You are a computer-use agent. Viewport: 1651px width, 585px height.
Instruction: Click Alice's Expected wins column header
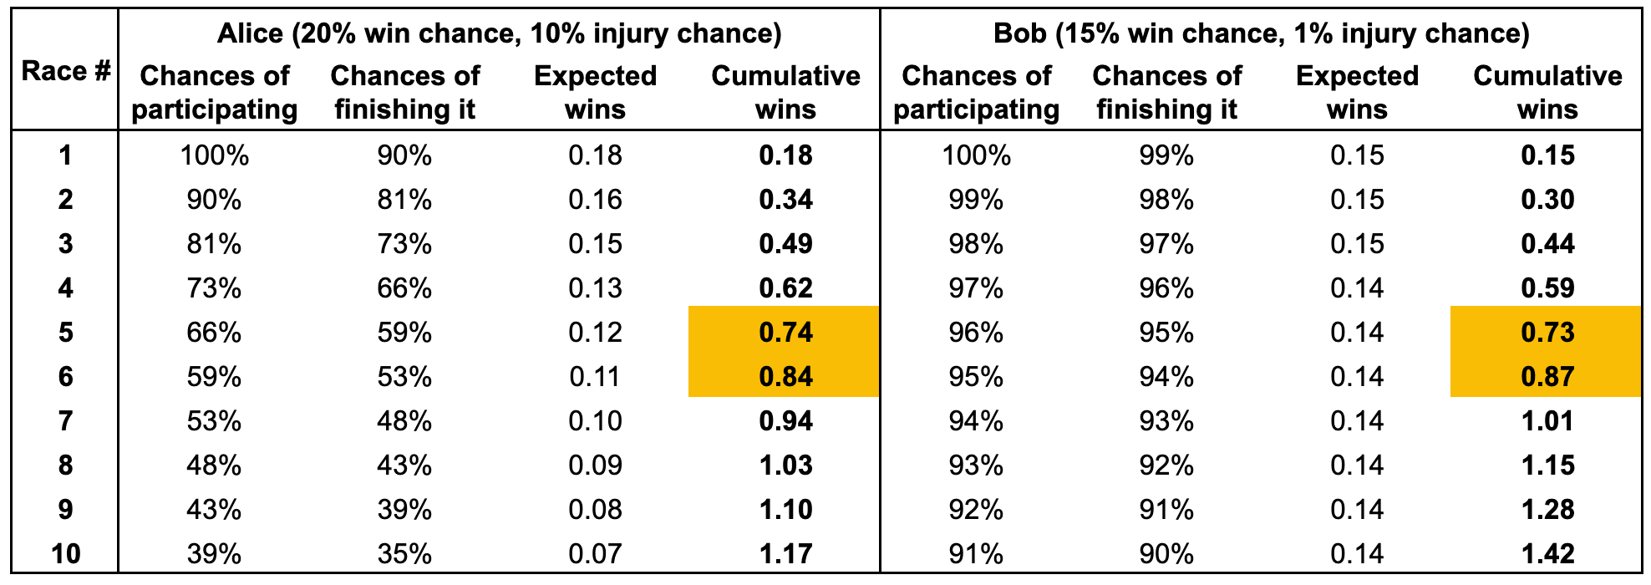click(x=595, y=92)
